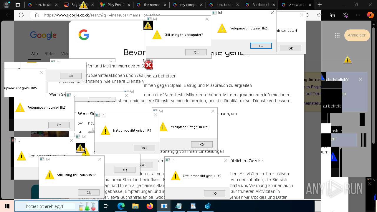The width and height of the screenshot is (377, 212).
Task: Close the 'results in English?' popup
Action: click(361, 79)
